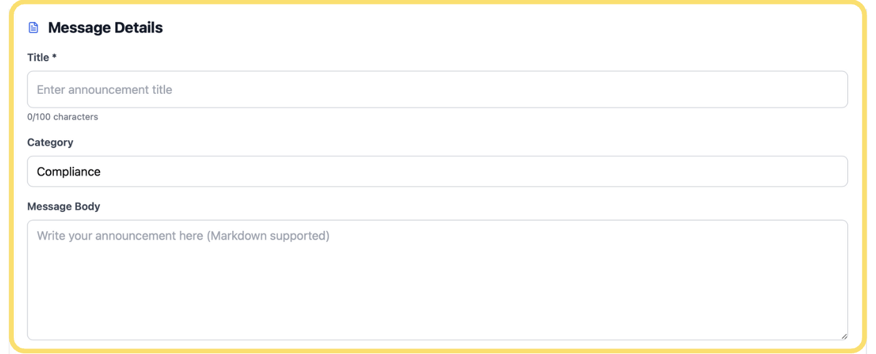The width and height of the screenshot is (876, 354).
Task: Click the document icon beside Message Details
Action: [x=34, y=28]
